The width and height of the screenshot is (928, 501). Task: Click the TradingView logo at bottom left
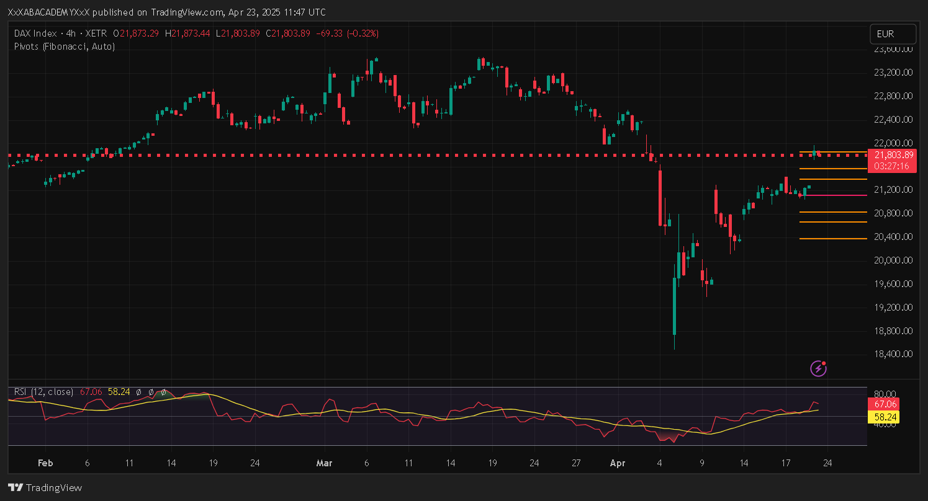click(x=45, y=487)
